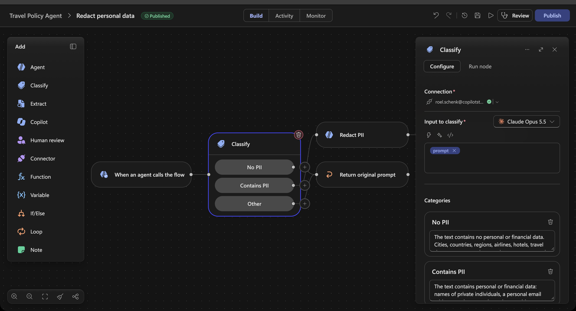Viewport: 576px width, 311px height.
Task: Insert dynamic content with lightning icon
Action: [x=429, y=135]
